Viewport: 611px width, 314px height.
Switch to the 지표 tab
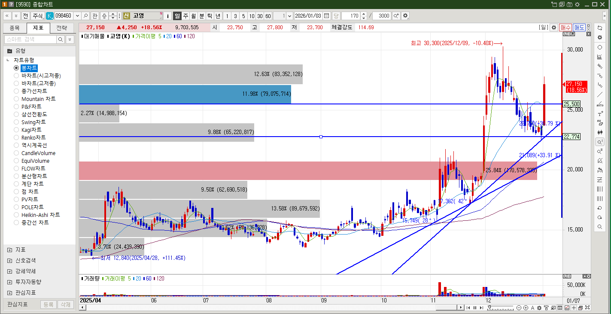[x=38, y=28]
